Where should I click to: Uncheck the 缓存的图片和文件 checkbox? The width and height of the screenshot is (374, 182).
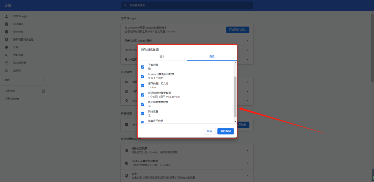click(x=143, y=86)
